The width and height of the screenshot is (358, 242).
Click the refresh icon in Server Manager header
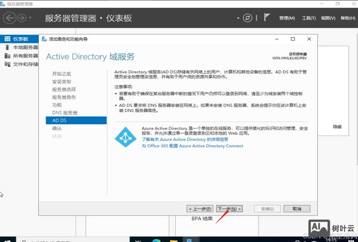247,18
